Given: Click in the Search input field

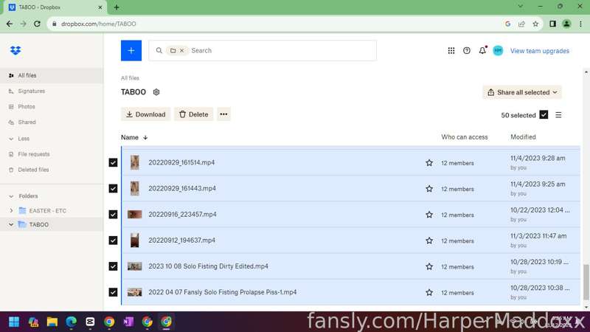Looking at the screenshot, I should point(282,50).
